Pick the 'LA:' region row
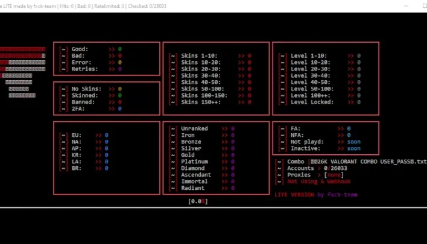The image size is (427, 244). (84, 162)
